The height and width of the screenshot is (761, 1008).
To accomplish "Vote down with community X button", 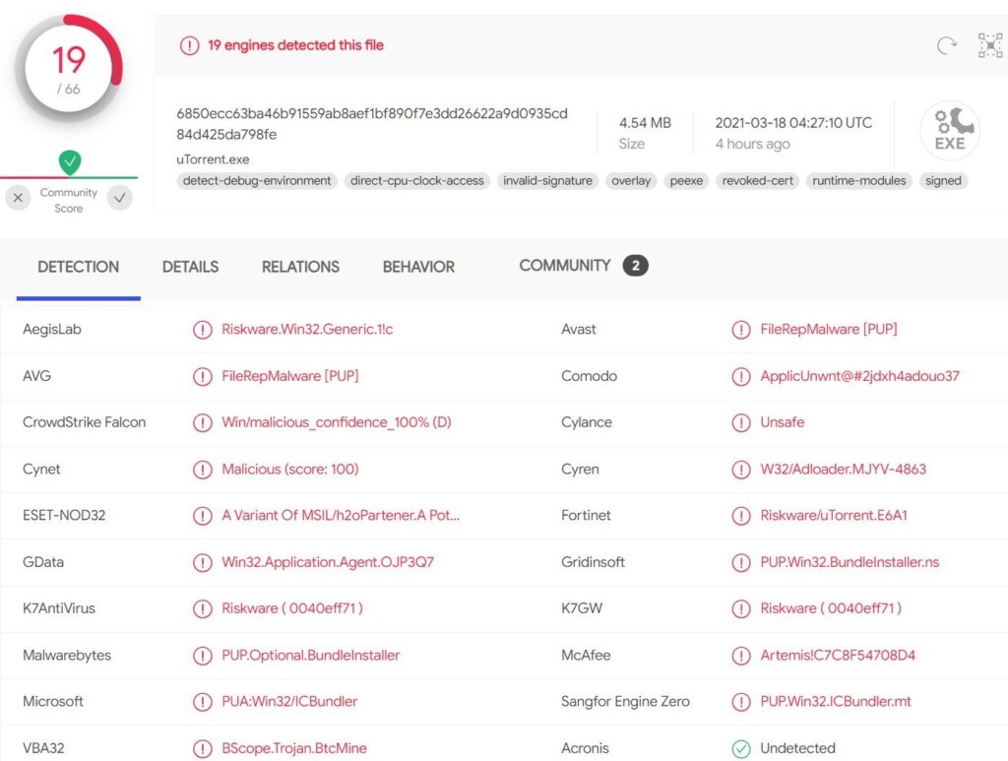I will click(18, 198).
